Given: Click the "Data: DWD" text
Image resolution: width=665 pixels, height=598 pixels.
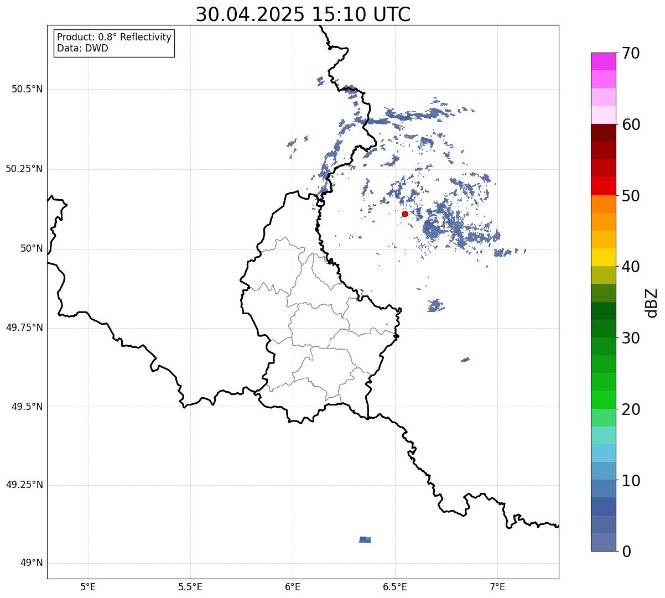Looking at the screenshot, I should coord(82,48).
